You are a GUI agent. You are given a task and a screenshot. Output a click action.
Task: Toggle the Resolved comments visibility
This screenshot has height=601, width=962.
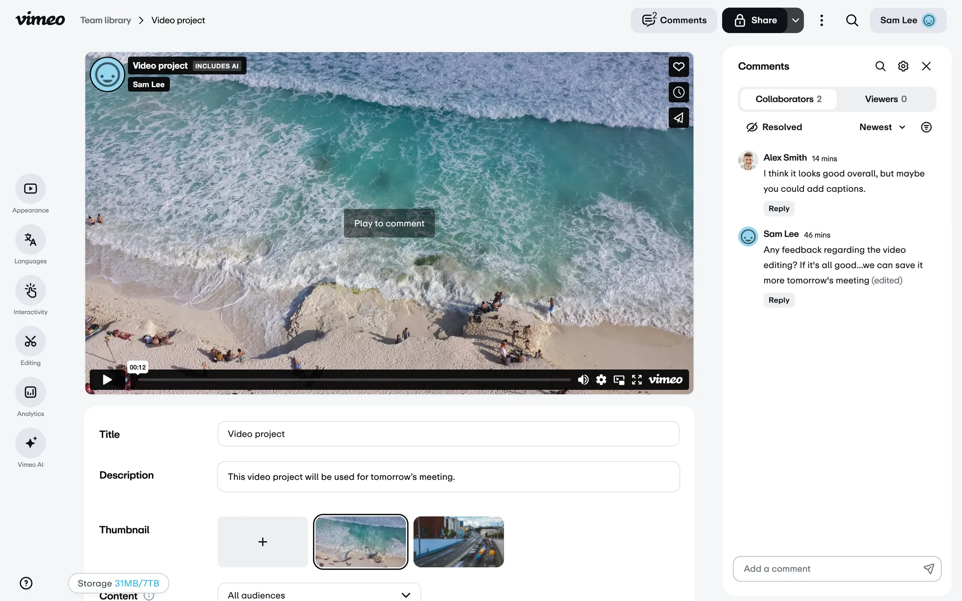(x=774, y=127)
